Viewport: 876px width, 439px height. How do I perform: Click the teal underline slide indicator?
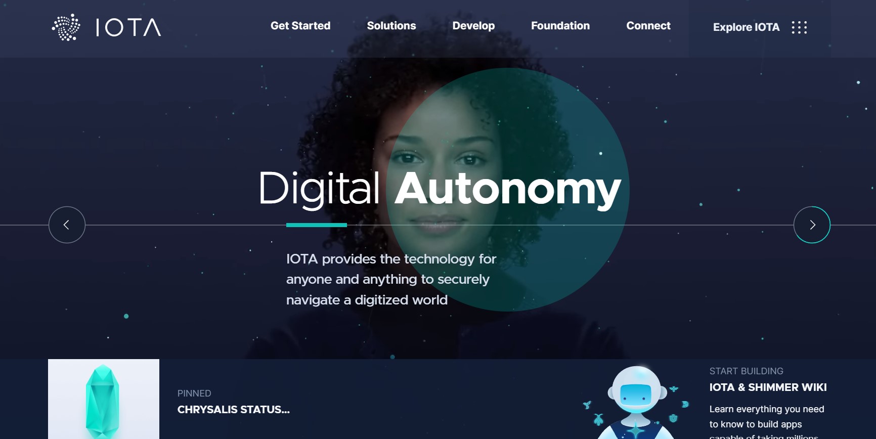[x=317, y=225]
